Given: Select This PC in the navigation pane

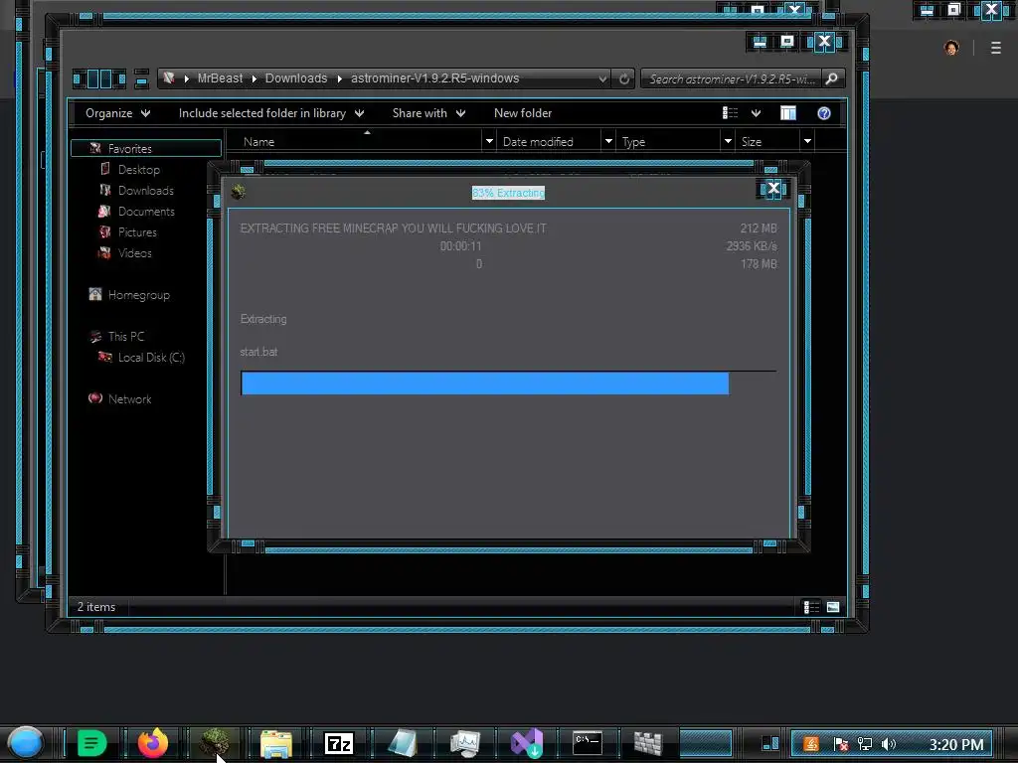Looking at the screenshot, I should tap(126, 336).
